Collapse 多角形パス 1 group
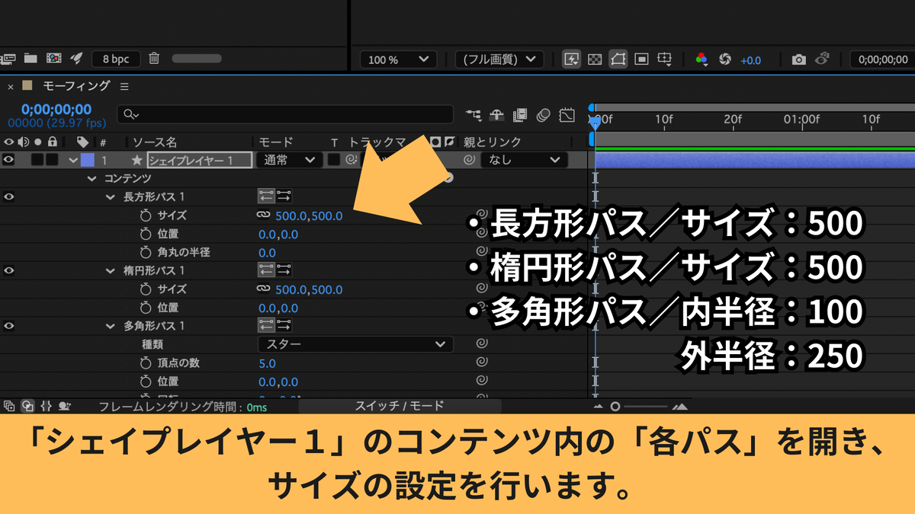Image resolution: width=915 pixels, height=514 pixels. pyautogui.click(x=110, y=326)
